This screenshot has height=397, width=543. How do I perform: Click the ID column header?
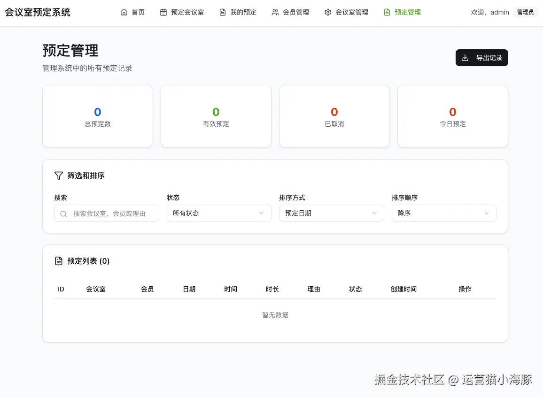[x=61, y=289]
